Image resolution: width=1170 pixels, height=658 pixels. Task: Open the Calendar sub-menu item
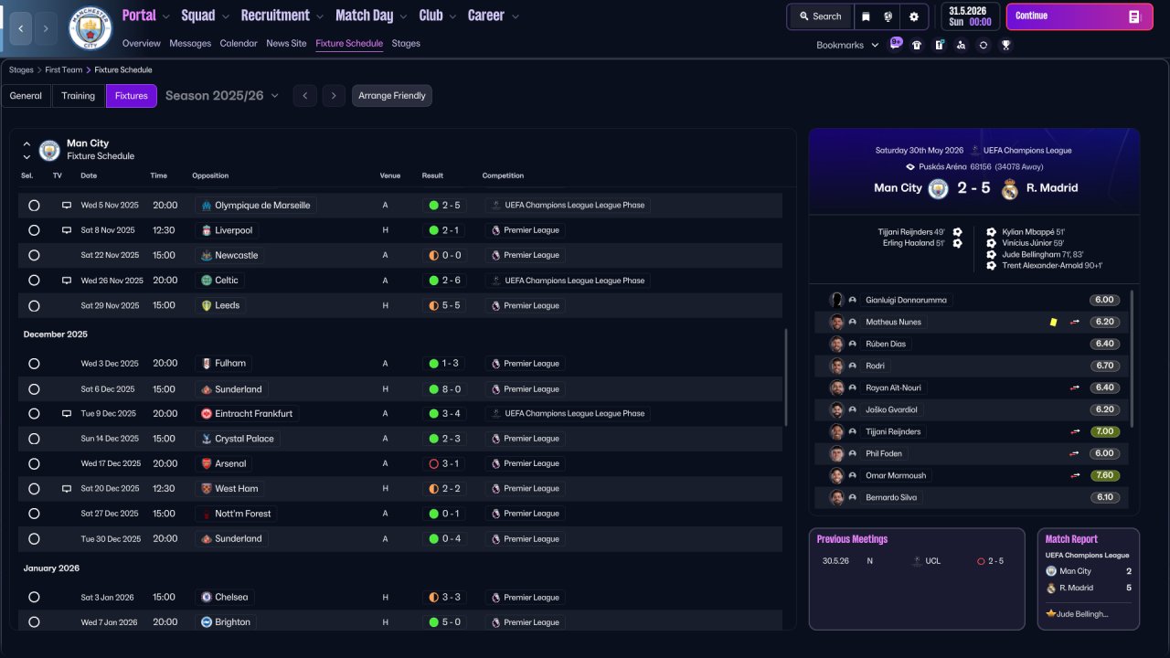(x=239, y=43)
